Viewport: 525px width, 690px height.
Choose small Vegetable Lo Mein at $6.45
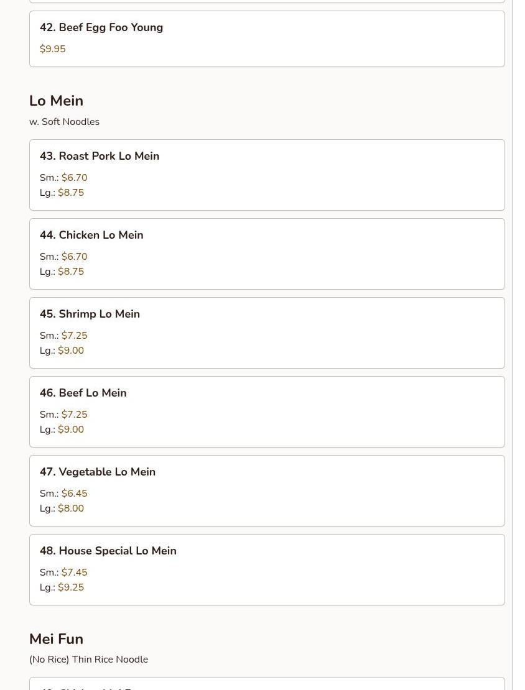pyautogui.click(x=74, y=494)
